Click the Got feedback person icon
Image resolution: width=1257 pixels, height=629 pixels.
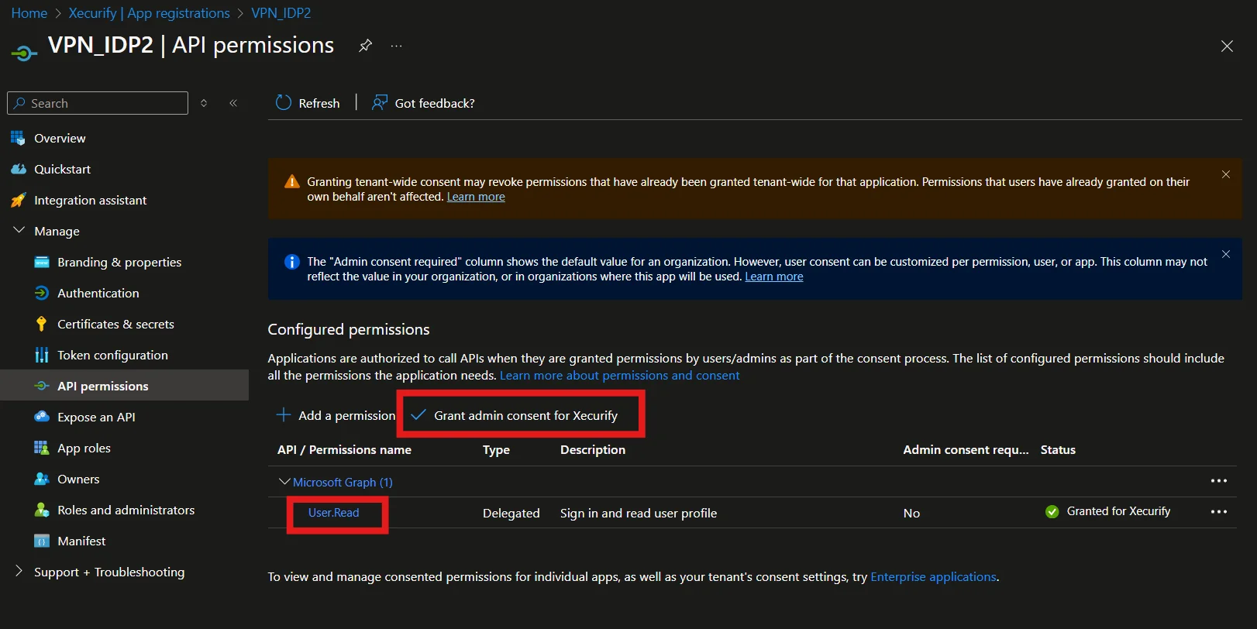380,103
